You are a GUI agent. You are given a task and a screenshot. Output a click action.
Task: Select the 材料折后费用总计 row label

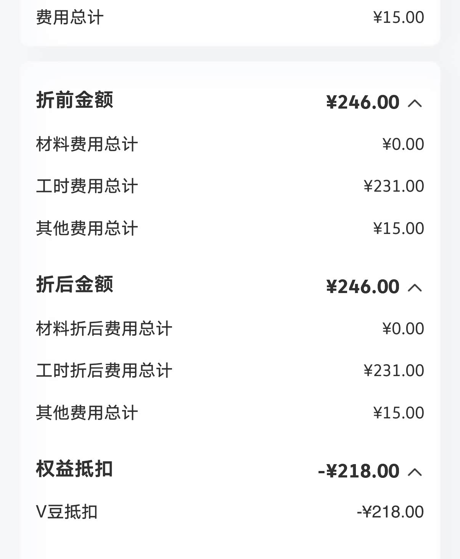[104, 329]
